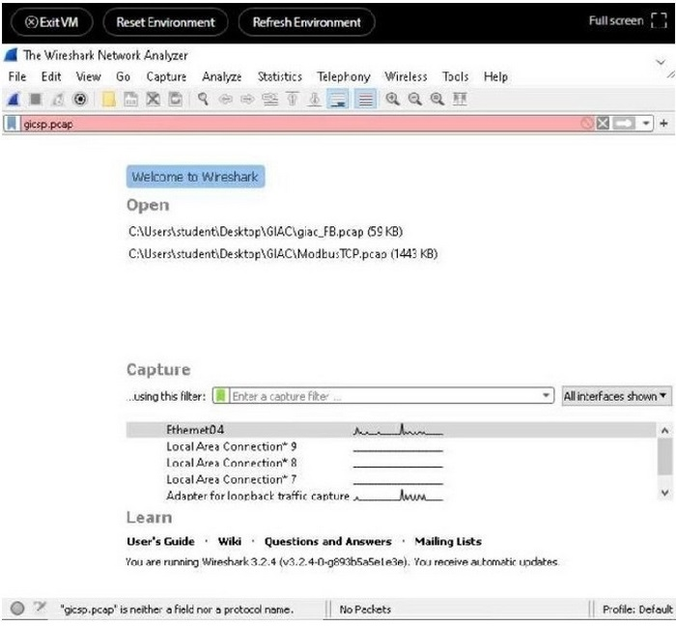Viewport: 676px width, 626px height.
Task: Open recent file giac_FB.pcap
Action: point(266,232)
